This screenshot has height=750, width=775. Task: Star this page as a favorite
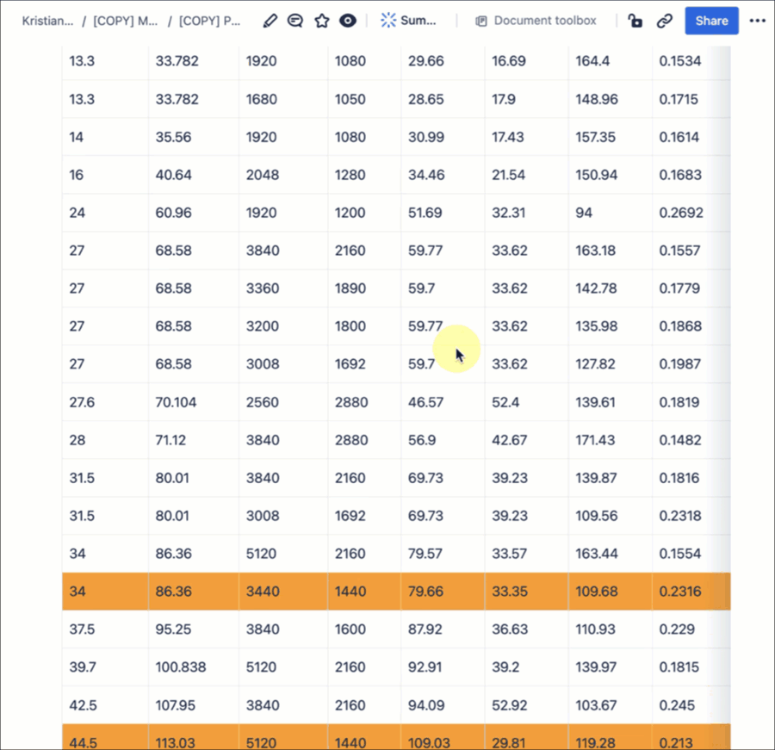(321, 20)
